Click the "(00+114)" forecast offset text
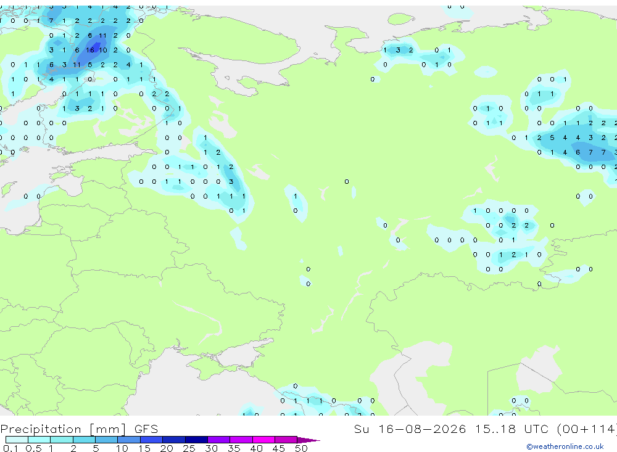 tap(587, 429)
